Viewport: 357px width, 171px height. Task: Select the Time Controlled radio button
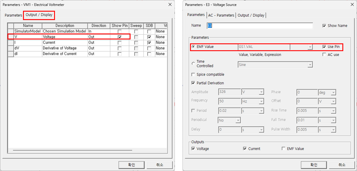point(193,64)
